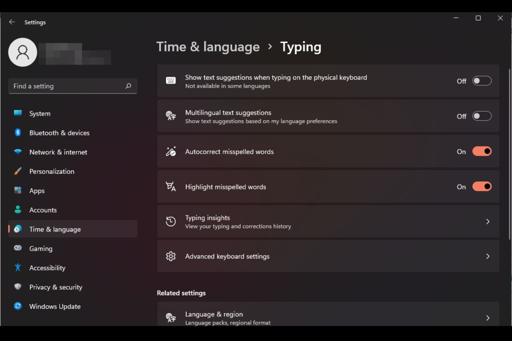Open Network & internet settings

[58, 152]
